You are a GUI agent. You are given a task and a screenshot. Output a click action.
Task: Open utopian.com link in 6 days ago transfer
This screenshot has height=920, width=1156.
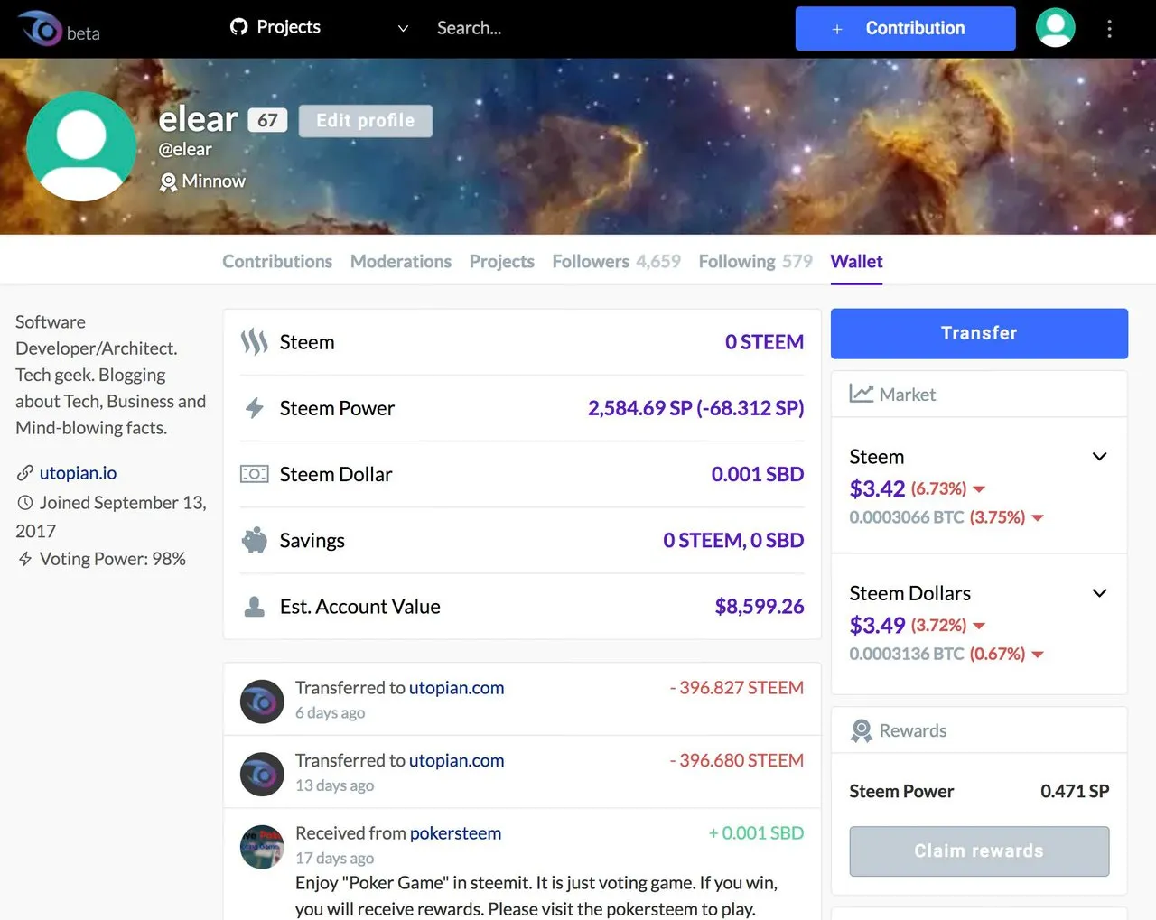457,688
